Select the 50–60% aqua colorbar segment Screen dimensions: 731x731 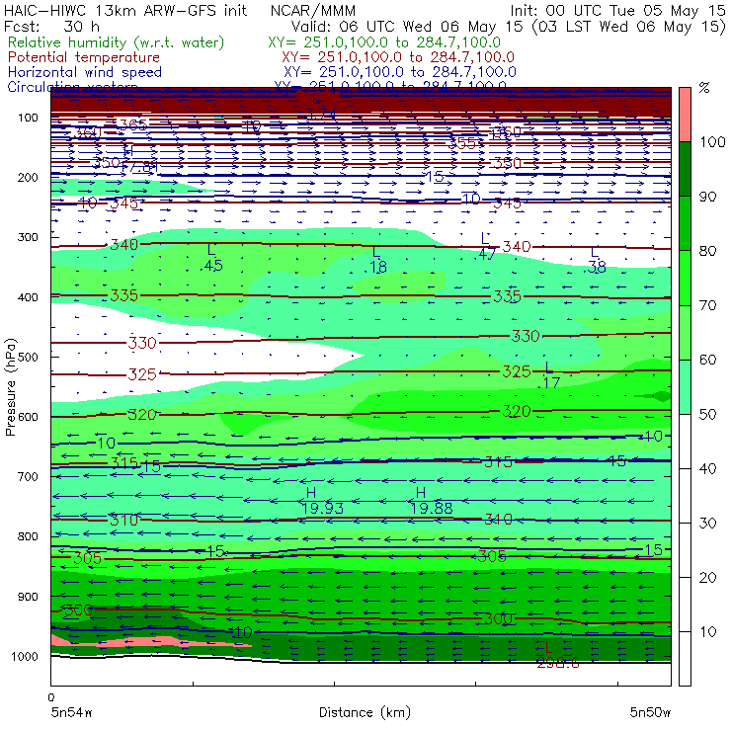coord(685,387)
